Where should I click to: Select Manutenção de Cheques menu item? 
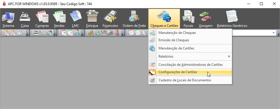click(190, 33)
